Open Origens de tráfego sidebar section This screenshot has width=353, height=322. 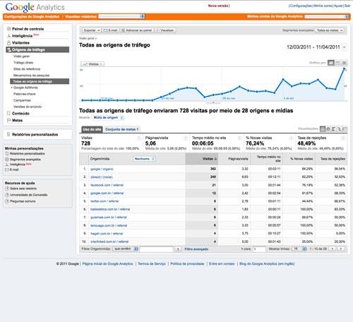(37, 49)
